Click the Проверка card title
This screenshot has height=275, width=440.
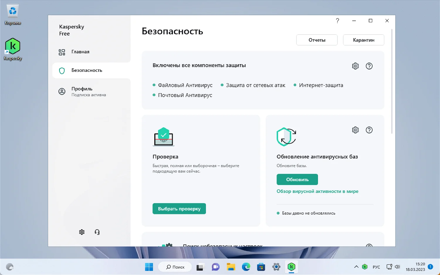click(165, 157)
